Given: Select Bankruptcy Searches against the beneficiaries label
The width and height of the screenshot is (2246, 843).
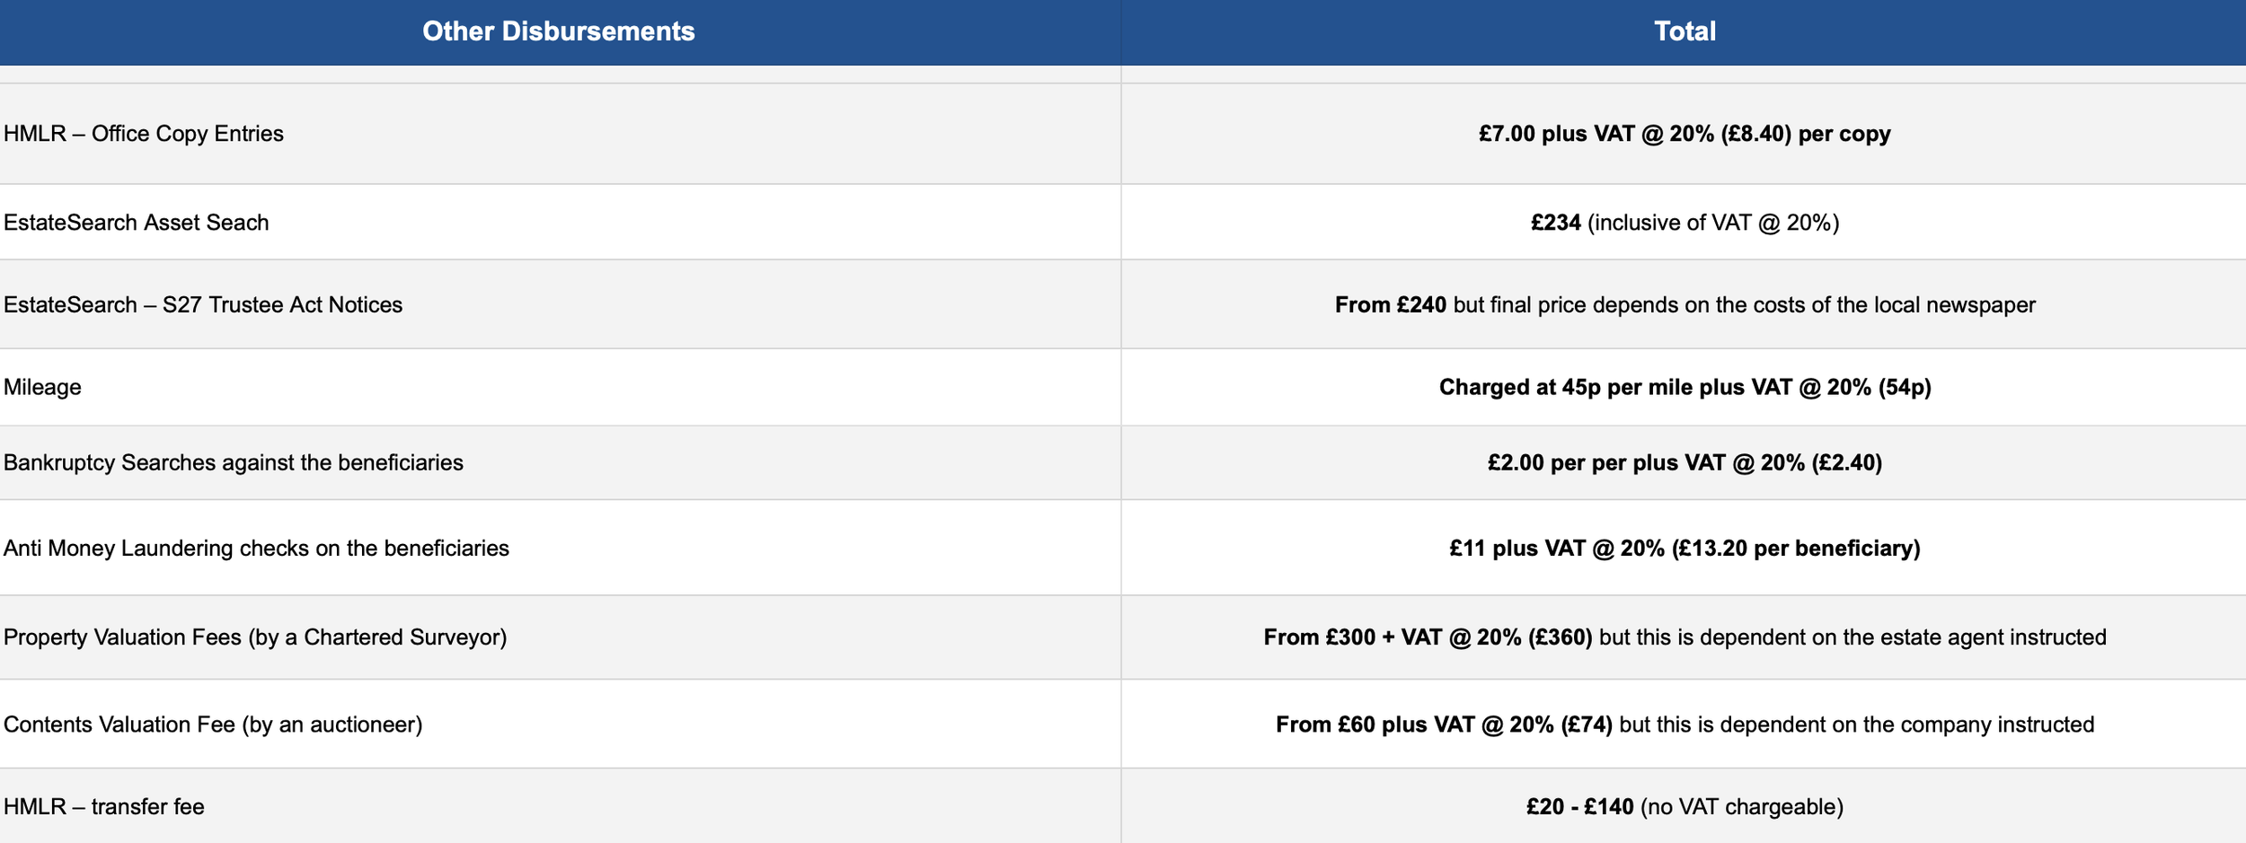Looking at the screenshot, I should pyautogui.click(x=234, y=463).
